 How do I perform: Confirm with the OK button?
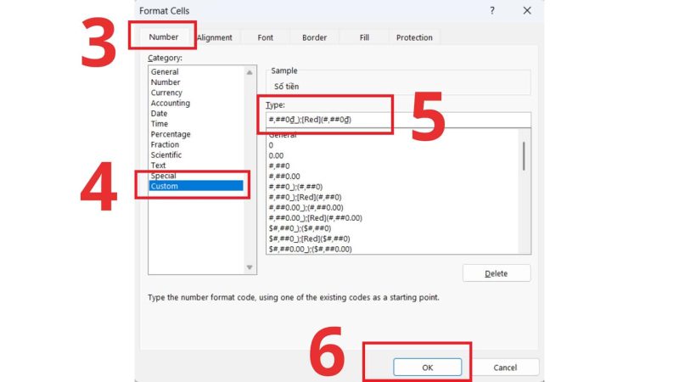[x=428, y=368]
